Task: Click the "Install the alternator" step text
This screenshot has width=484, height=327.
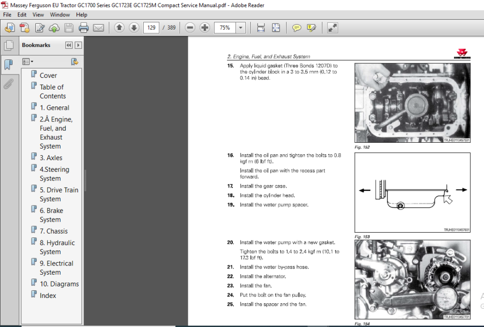Action: 263,276
